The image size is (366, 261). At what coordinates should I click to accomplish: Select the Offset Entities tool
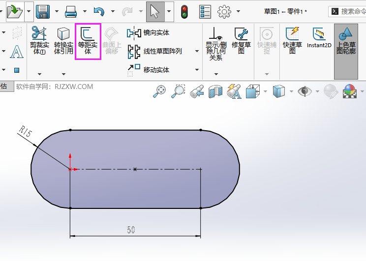[88, 41]
